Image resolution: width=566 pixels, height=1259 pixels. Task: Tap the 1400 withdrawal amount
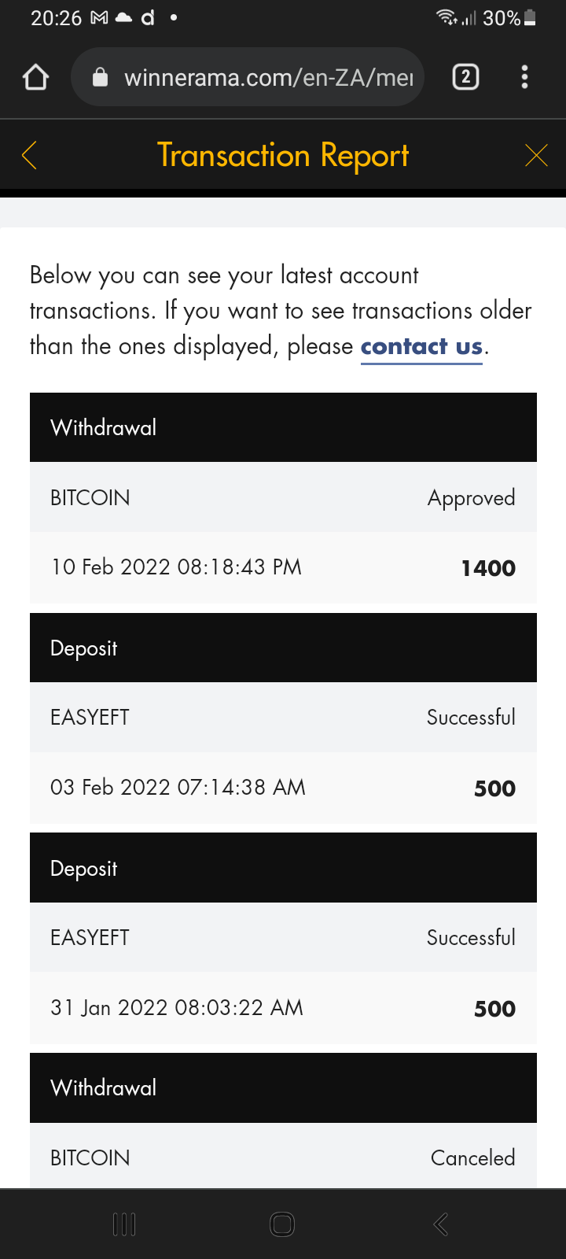pos(488,568)
